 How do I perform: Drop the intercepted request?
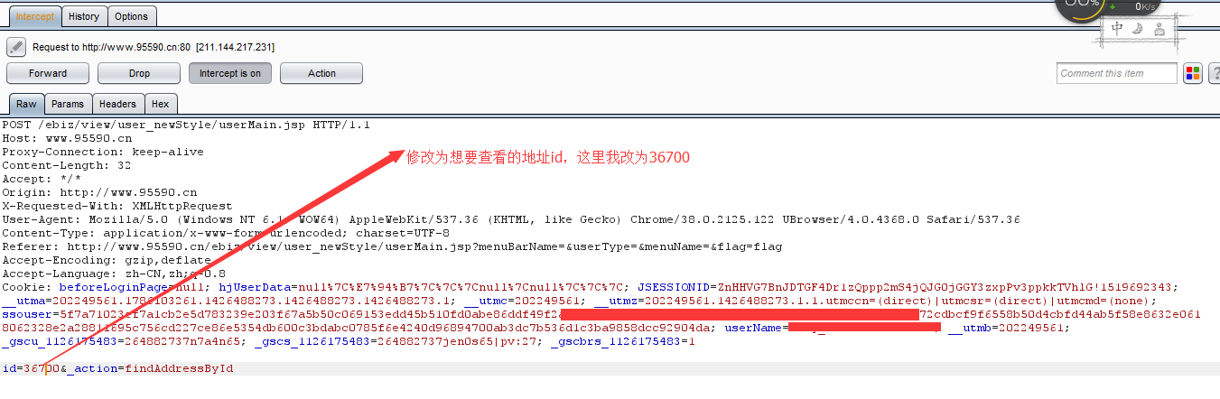coord(139,73)
